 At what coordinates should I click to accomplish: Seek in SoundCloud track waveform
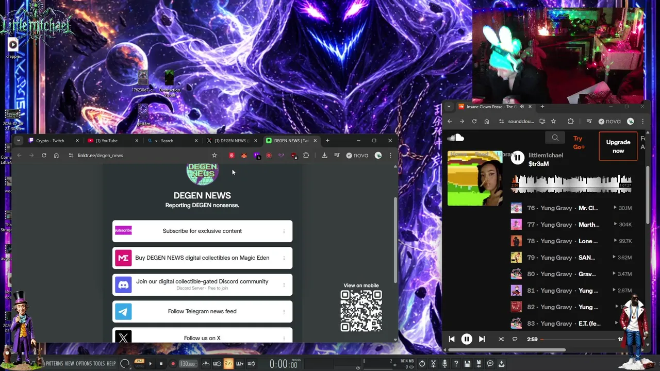click(x=571, y=184)
